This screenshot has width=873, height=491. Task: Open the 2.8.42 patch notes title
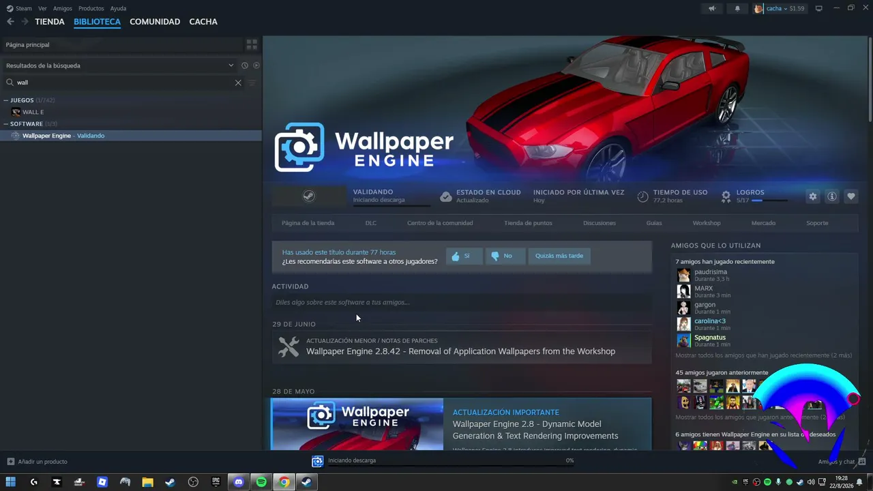click(x=460, y=351)
